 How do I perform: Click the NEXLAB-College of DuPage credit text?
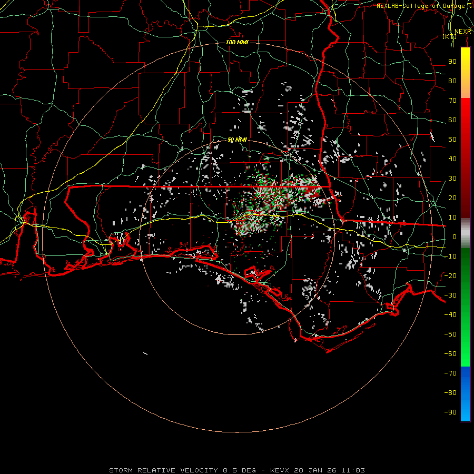(424, 6)
